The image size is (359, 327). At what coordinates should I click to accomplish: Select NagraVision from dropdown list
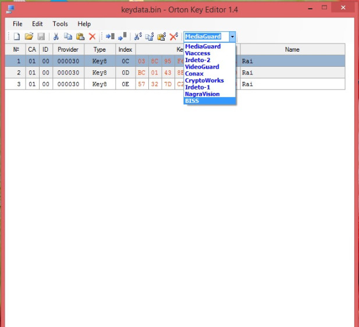[x=209, y=94]
